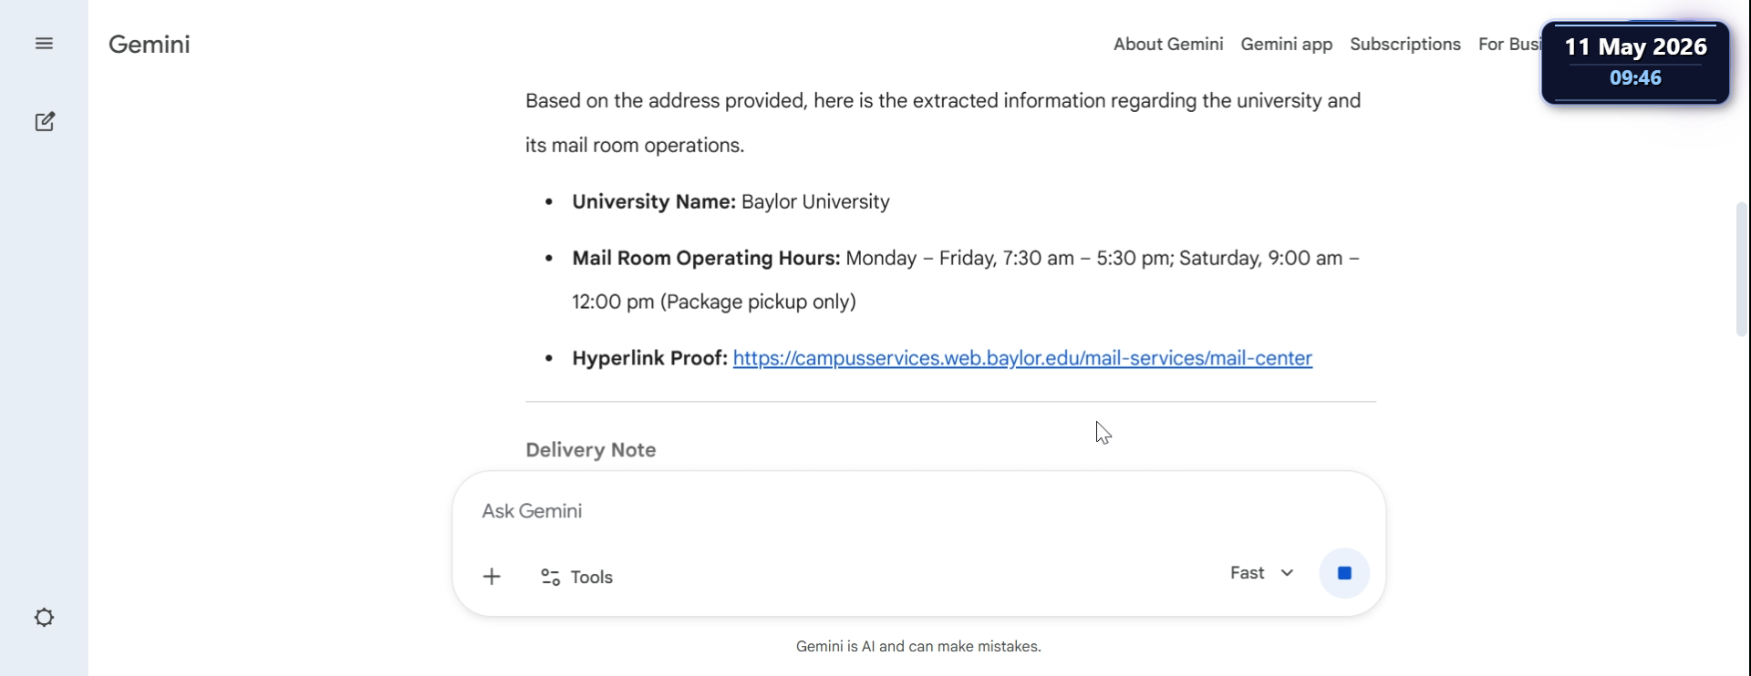The height and width of the screenshot is (676, 1751).
Task: Open the Gemini app menu item
Action: 1286,45
